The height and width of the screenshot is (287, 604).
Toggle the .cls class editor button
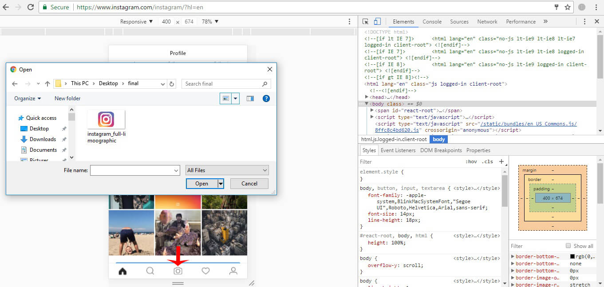pos(488,162)
